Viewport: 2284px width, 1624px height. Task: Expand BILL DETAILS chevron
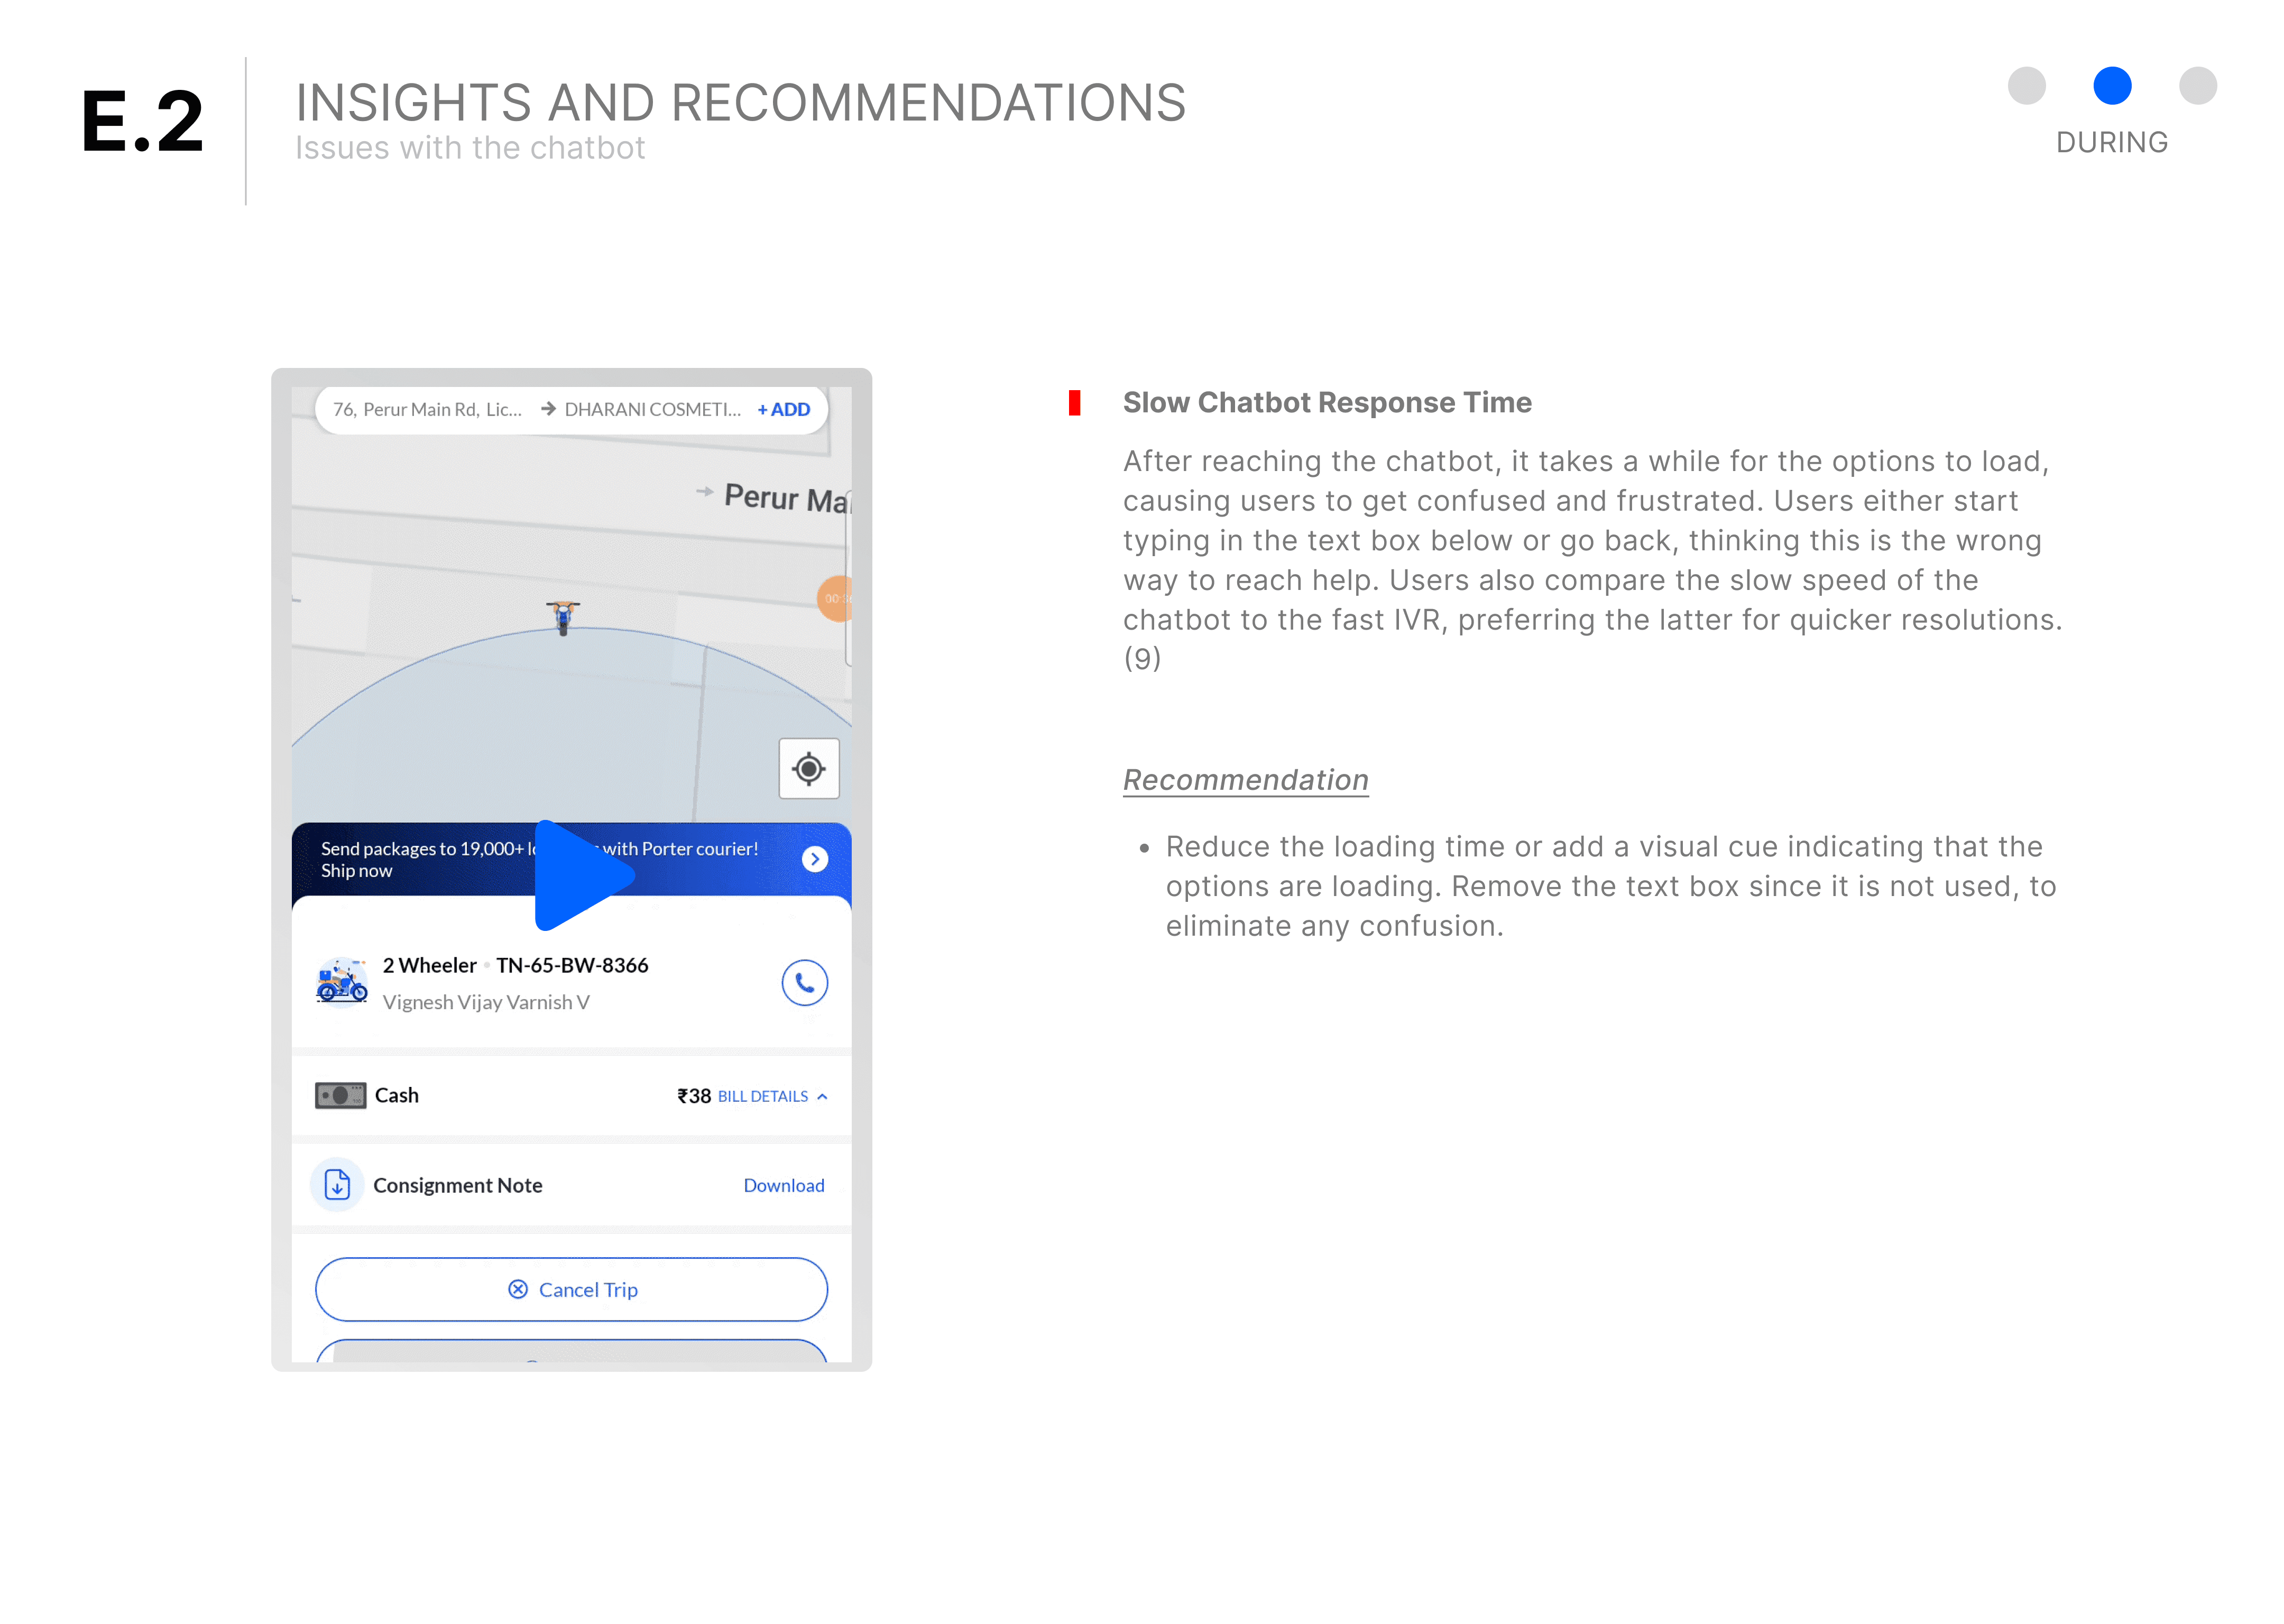(822, 1097)
